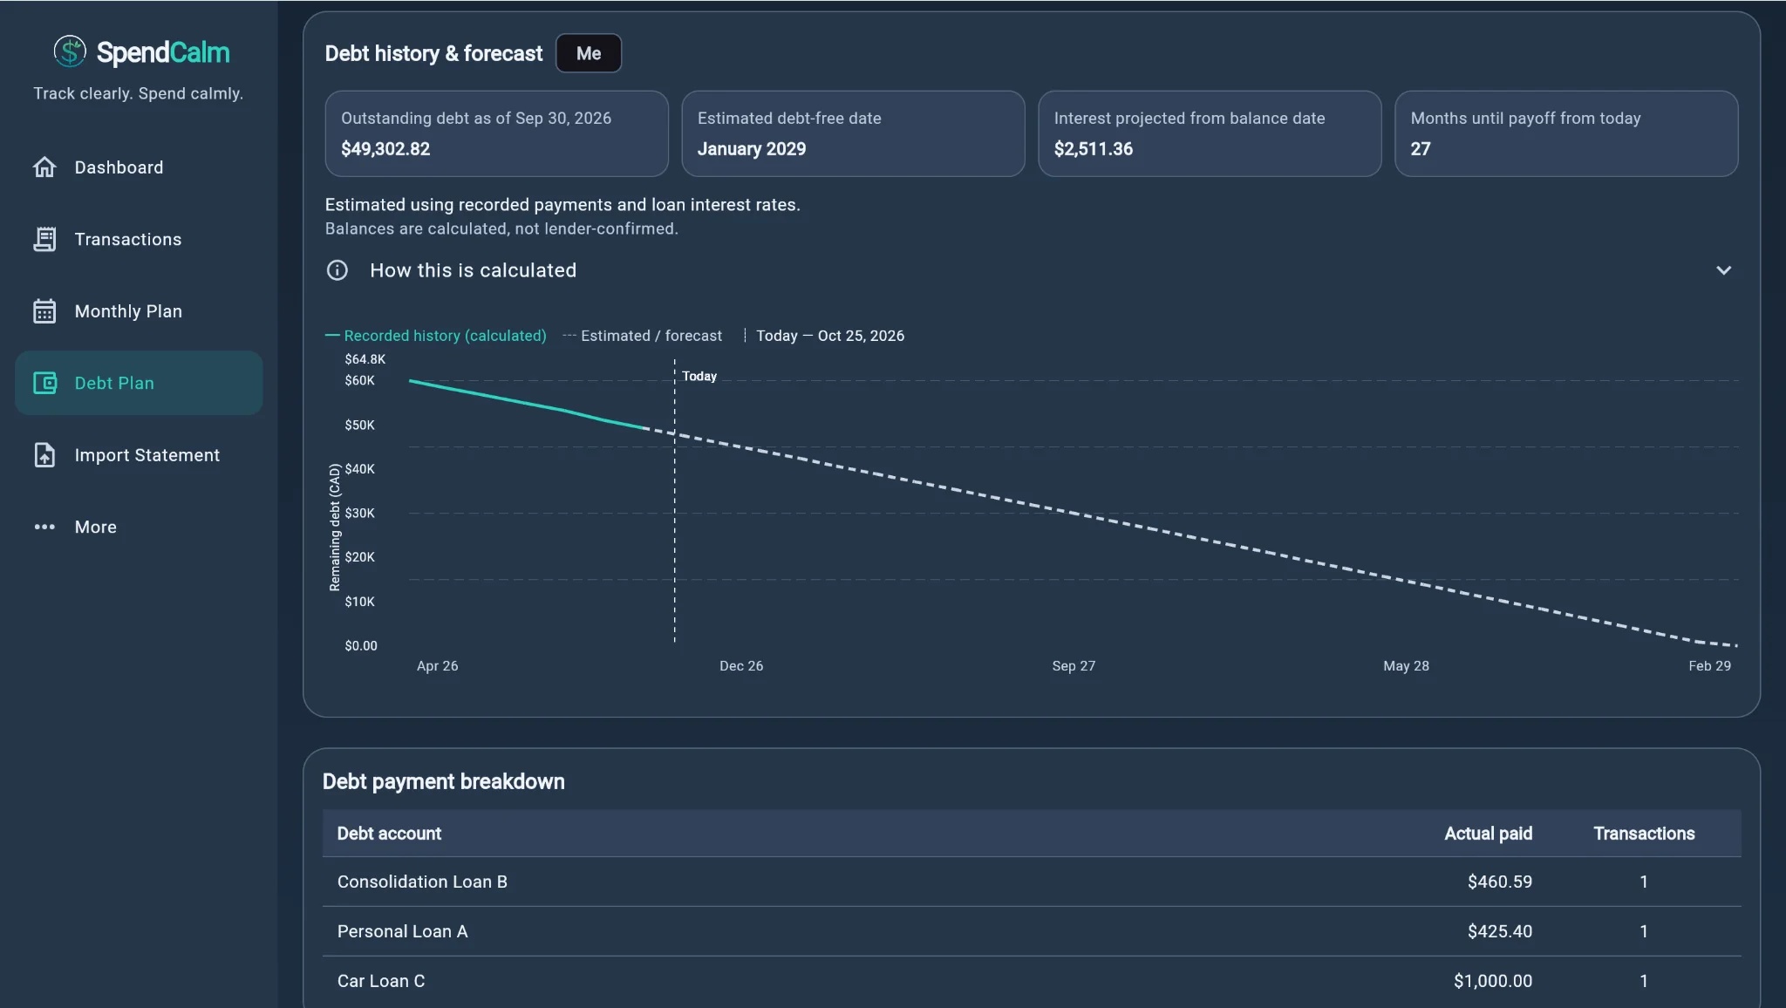Click the SpendCalm dollar logo icon
The height and width of the screenshot is (1008, 1786).
(70, 51)
